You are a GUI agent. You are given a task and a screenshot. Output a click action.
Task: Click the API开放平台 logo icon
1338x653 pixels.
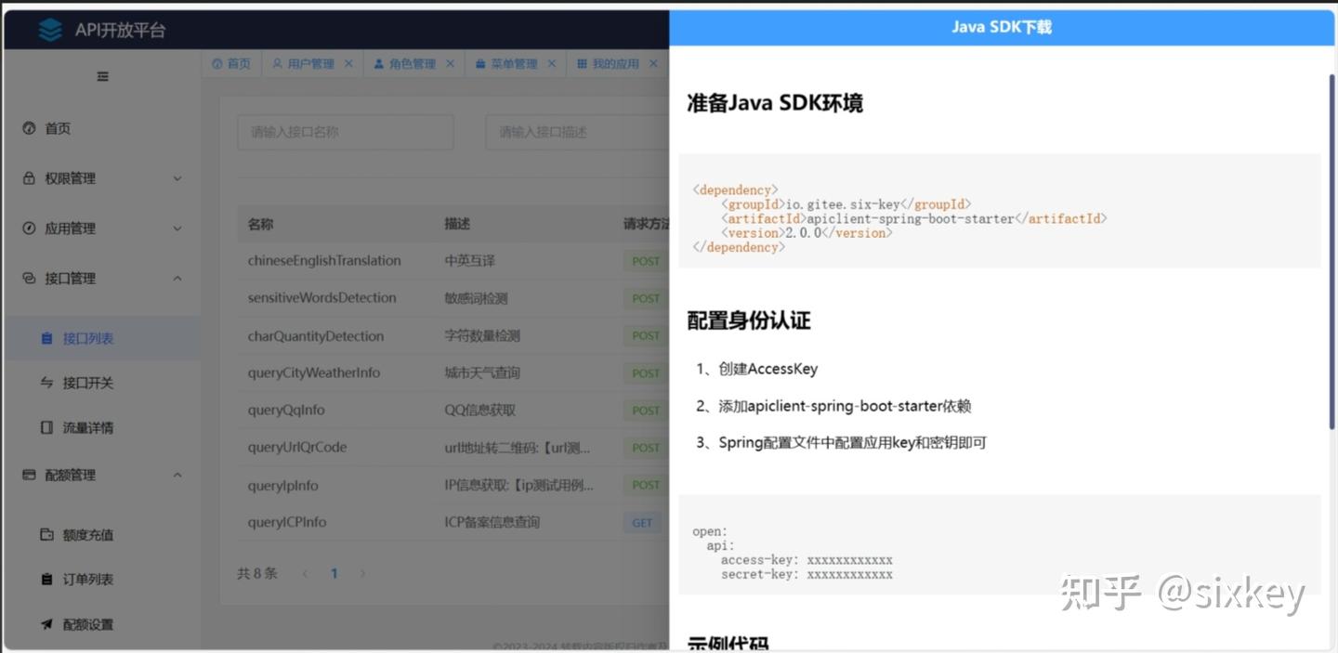(x=50, y=29)
